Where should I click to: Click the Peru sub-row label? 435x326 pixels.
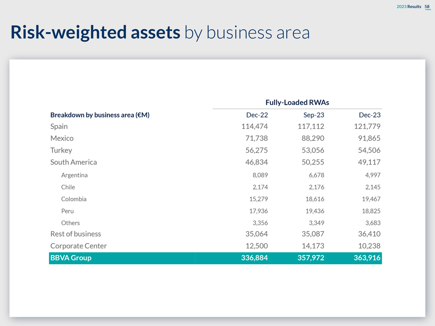tap(67, 211)
